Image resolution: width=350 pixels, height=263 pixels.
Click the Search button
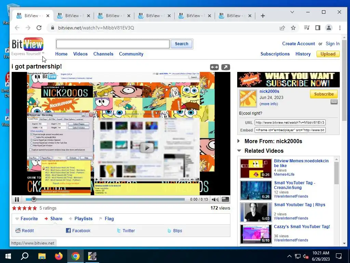tap(181, 44)
